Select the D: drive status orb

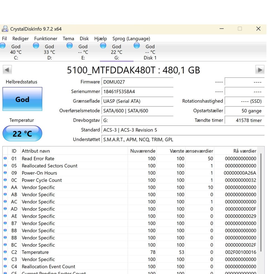coord(36,46)
